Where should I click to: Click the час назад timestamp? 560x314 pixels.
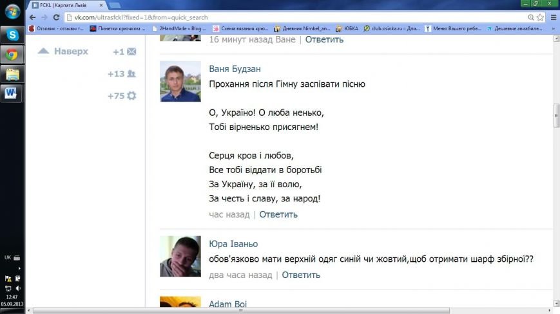229,214
